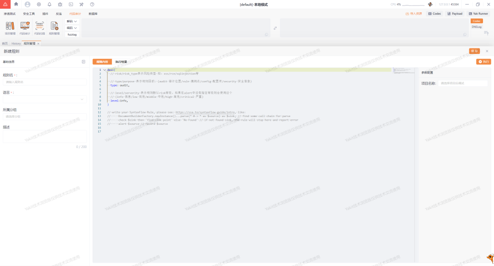Click the orange 保存 save button
This screenshot has height=266, width=494.
tap(474, 51)
